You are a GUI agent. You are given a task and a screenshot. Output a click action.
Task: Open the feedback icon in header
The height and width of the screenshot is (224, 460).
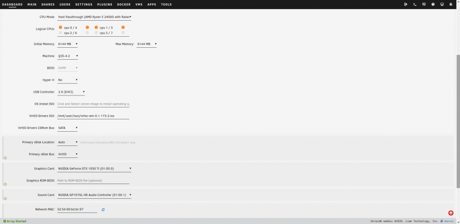tap(424, 5)
